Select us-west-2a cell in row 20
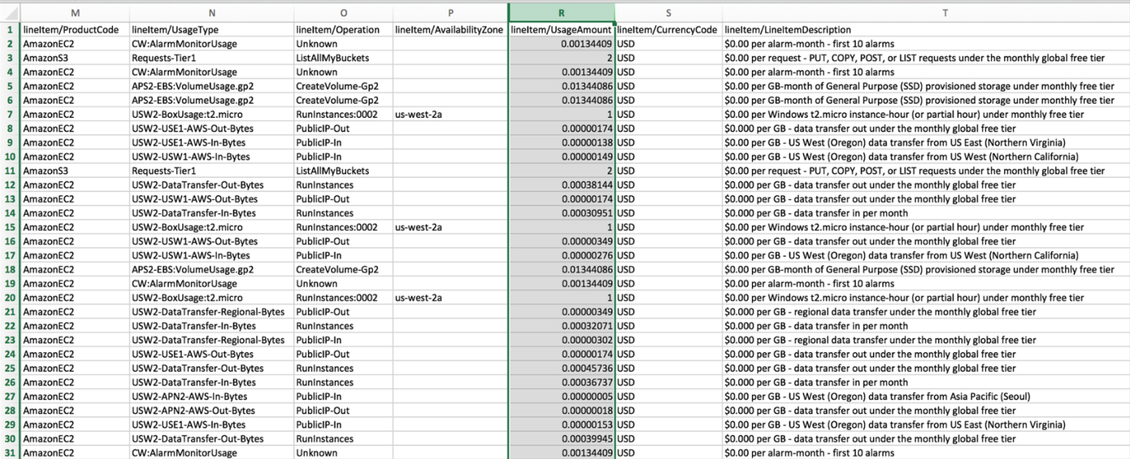Image resolution: width=1130 pixels, height=459 pixels. (x=451, y=297)
